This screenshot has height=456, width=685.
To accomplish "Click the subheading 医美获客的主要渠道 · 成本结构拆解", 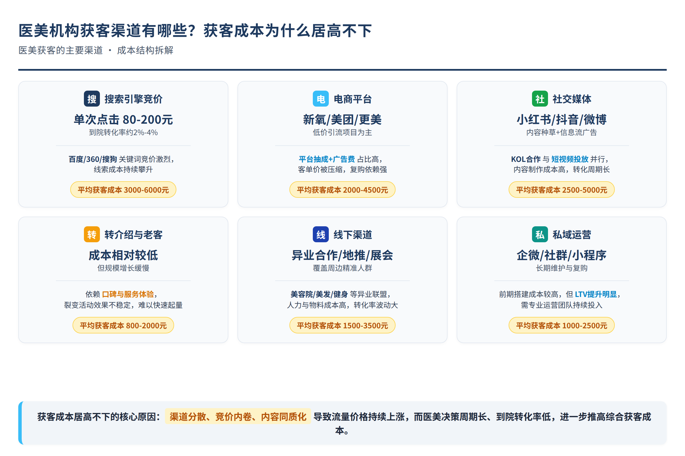I will (x=96, y=50).
